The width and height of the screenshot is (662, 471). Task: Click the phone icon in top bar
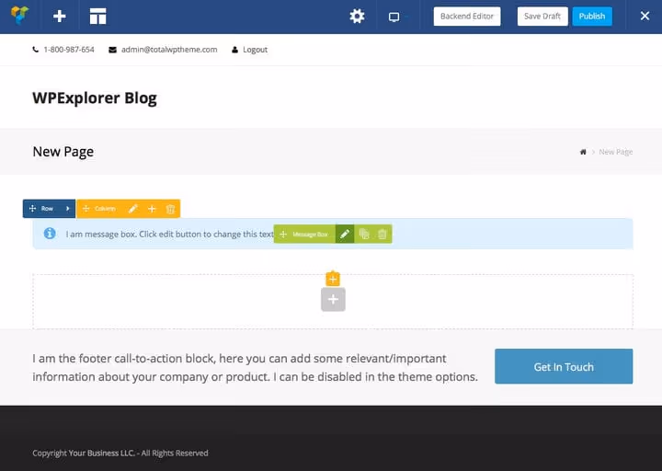tap(36, 50)
